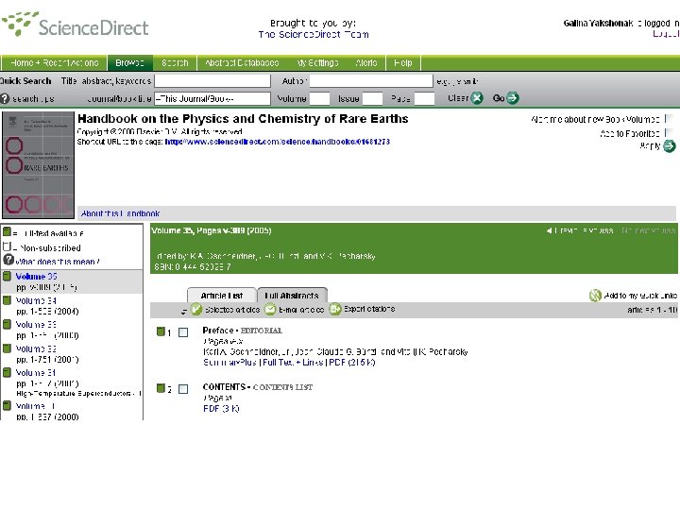The height and width of the screenshot is (510, 680).
Task: Click the E-mail articles envelope icon
Action: tap(271, 309)
